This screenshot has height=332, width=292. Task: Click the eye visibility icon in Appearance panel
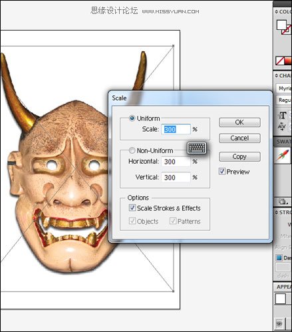click(279, 323)
